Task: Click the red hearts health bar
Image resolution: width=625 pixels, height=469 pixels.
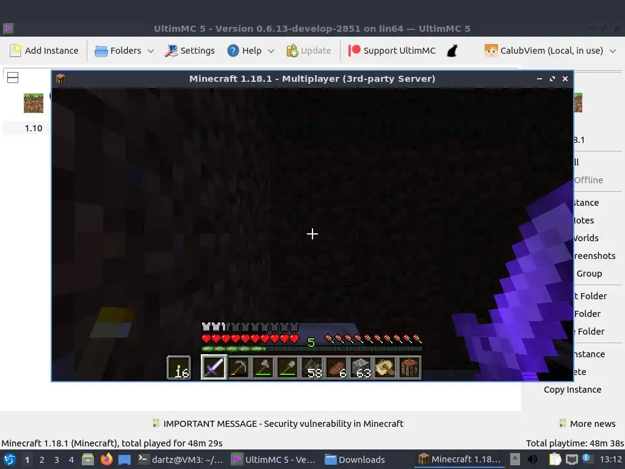Action: coord(250,339)
